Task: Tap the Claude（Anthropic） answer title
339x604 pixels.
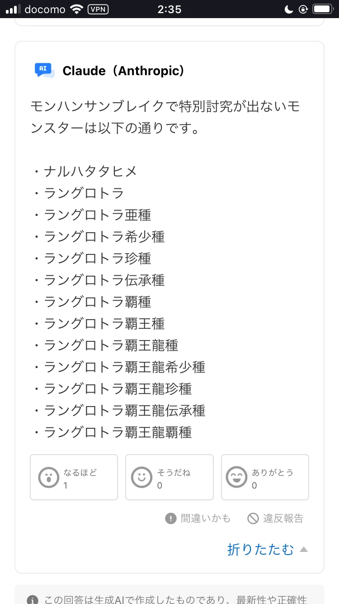Action: click(x=123, y=71)
